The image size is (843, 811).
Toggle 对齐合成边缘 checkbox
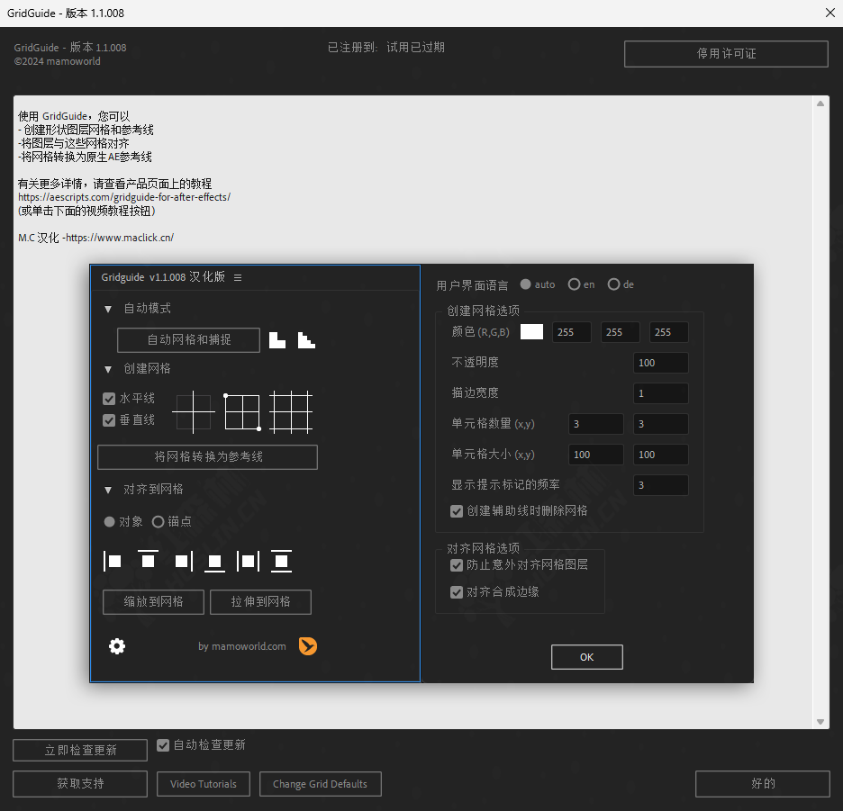coord(457,592)
